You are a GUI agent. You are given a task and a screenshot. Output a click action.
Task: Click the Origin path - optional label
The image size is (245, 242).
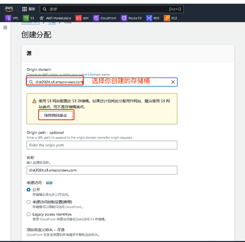pyautogui.click(x=45, y=132)
